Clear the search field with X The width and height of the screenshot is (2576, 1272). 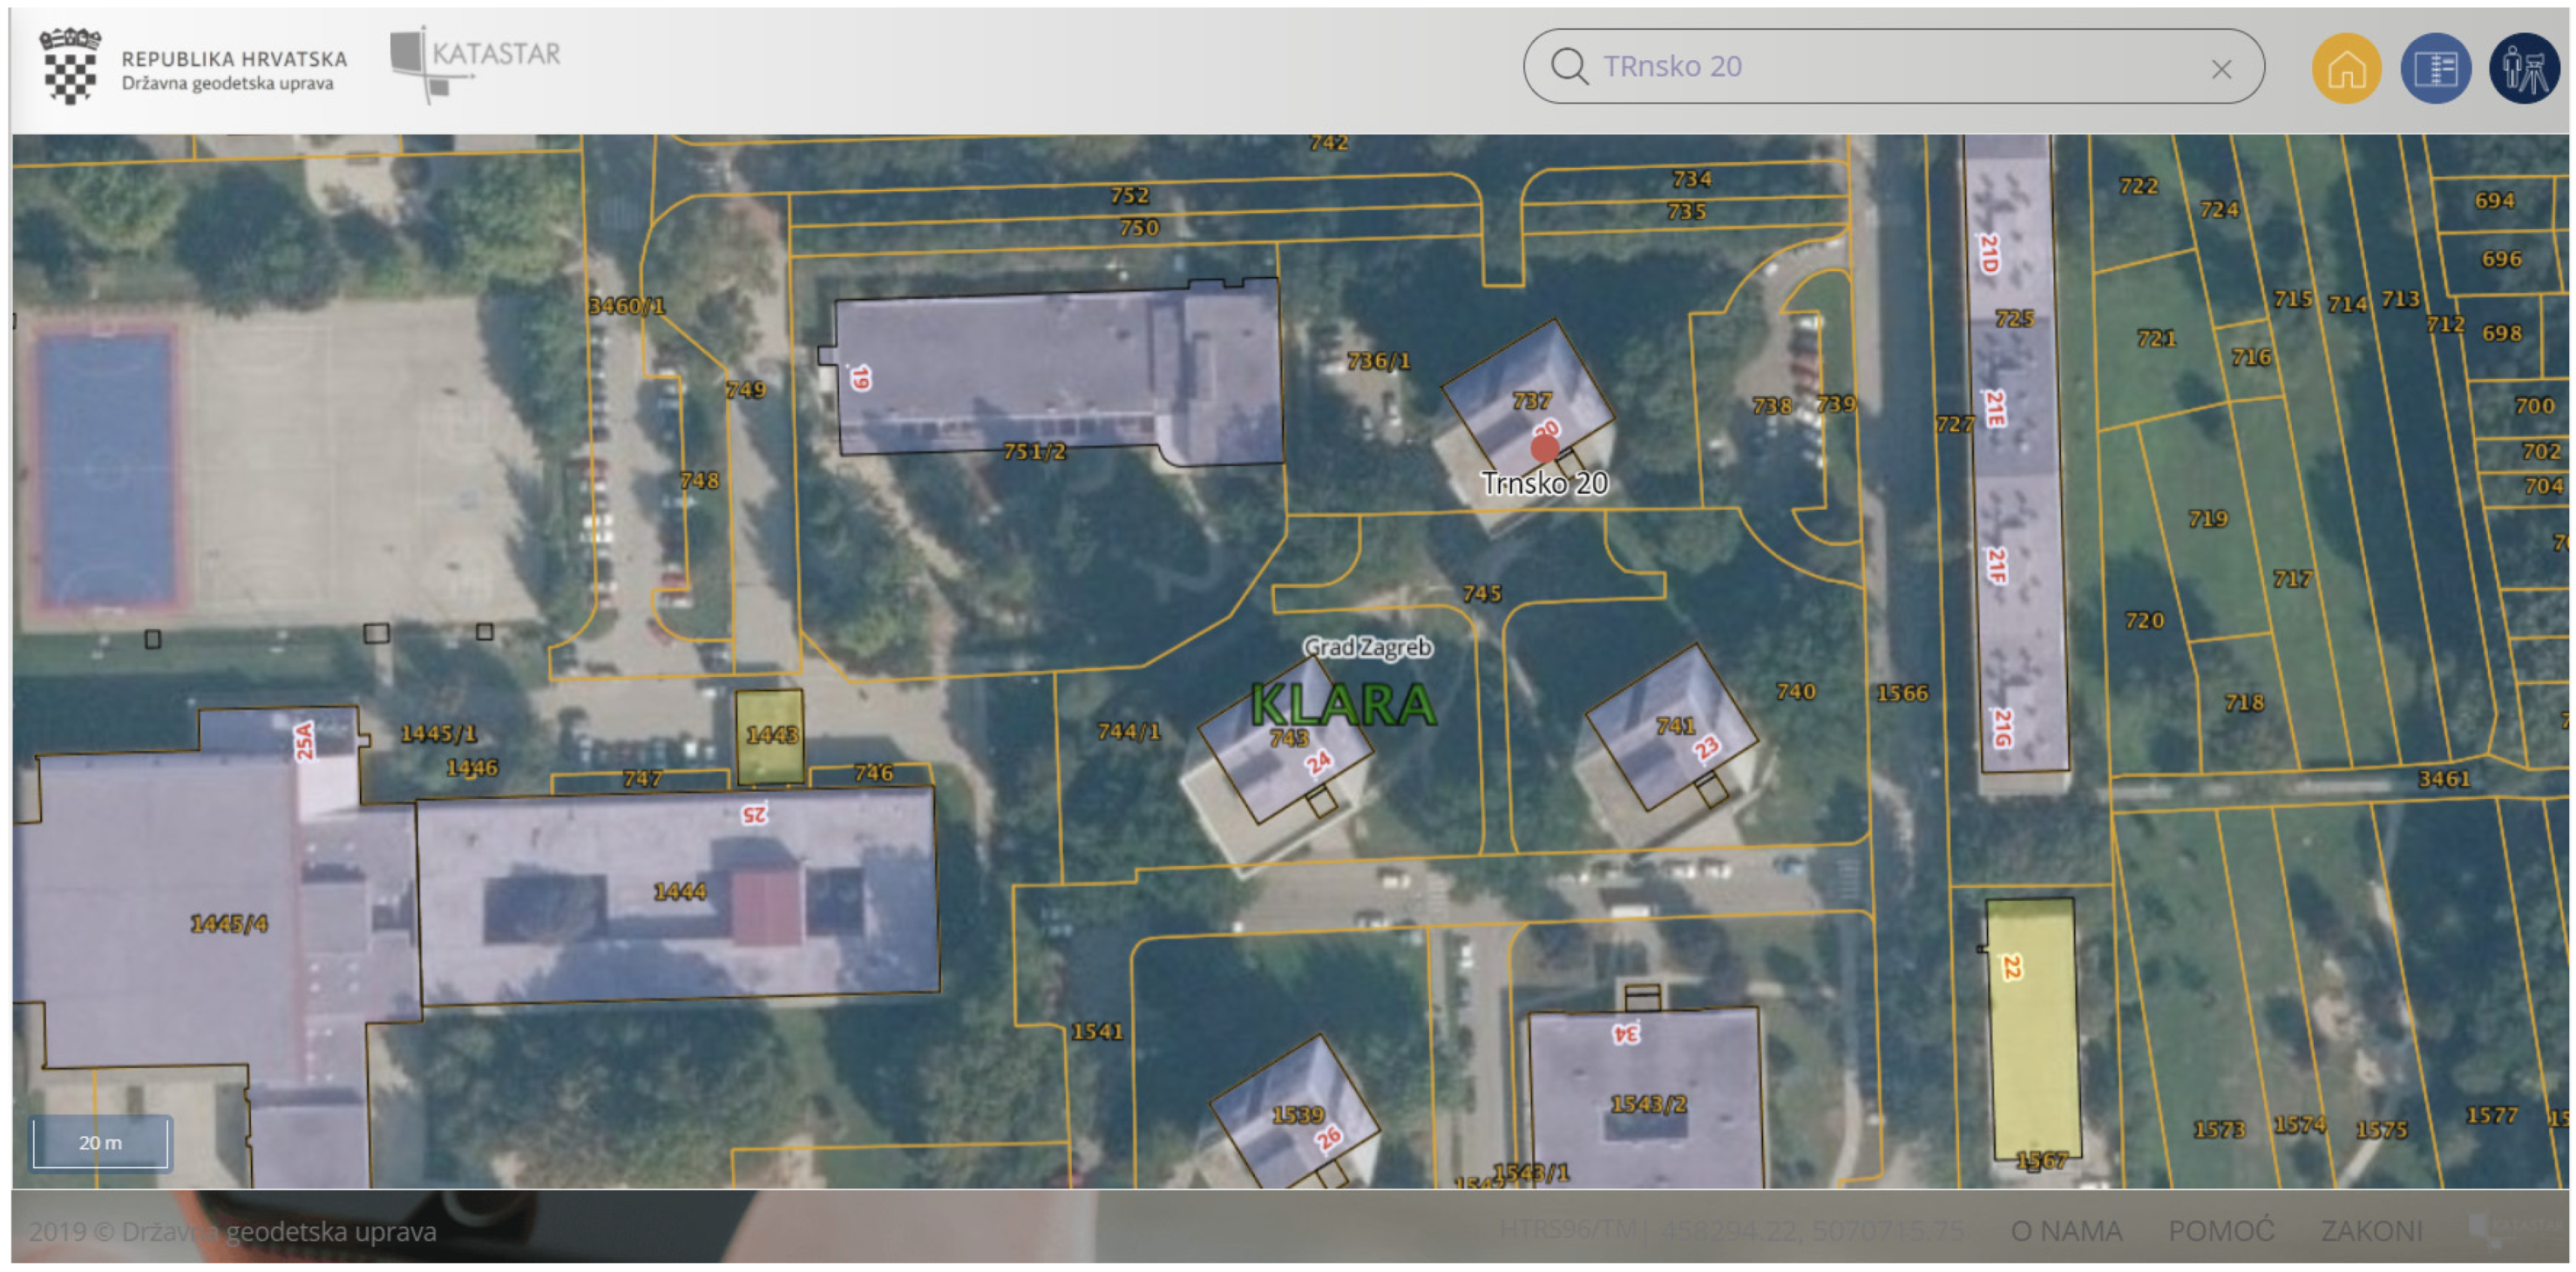tap(2221, 69)
